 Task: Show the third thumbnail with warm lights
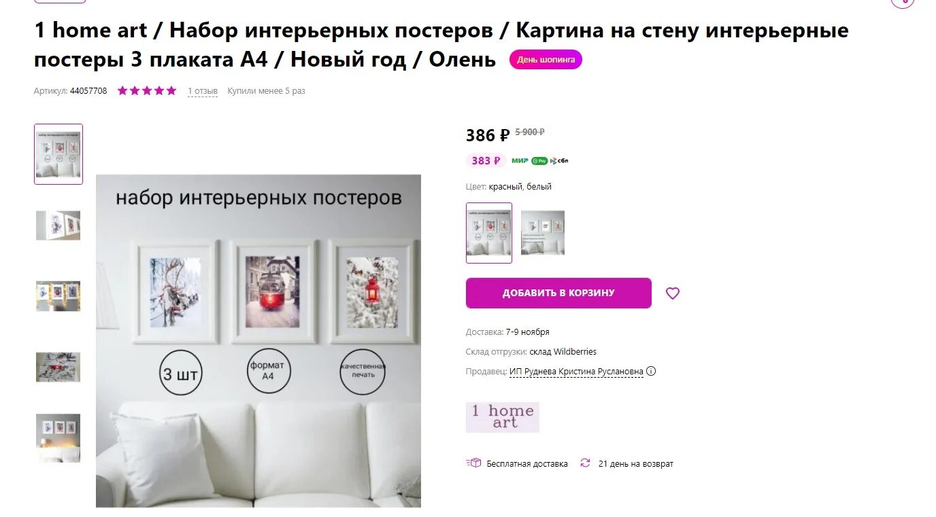pos(58,296)
